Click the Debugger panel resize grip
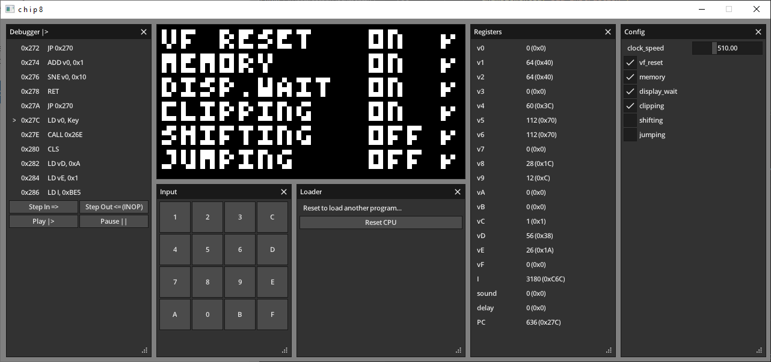771x362 pixels. (145, 351)
